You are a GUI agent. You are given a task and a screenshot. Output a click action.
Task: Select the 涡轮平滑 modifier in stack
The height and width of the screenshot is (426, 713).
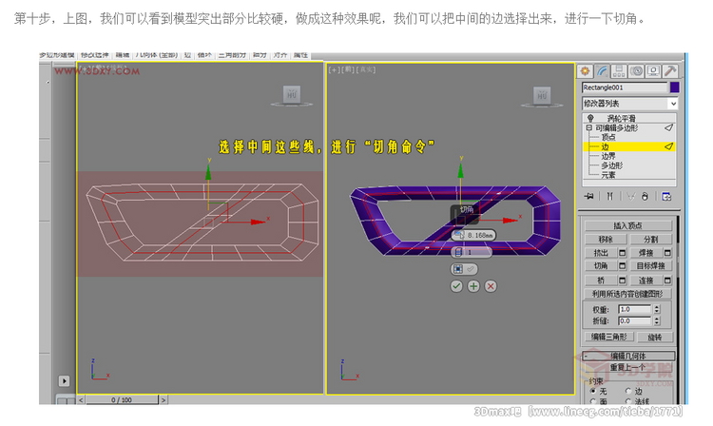coord(621,118)
